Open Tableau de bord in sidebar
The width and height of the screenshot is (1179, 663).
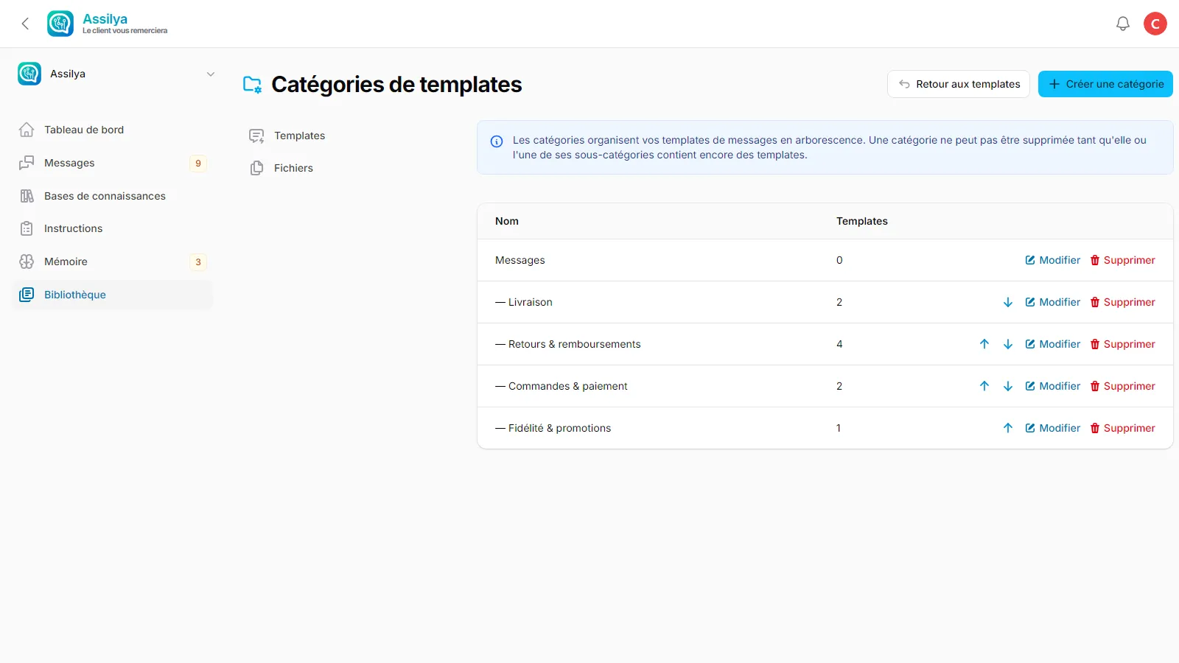[113, 130]
